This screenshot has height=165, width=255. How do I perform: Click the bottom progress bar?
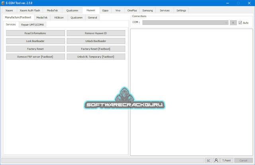[103, 161]
